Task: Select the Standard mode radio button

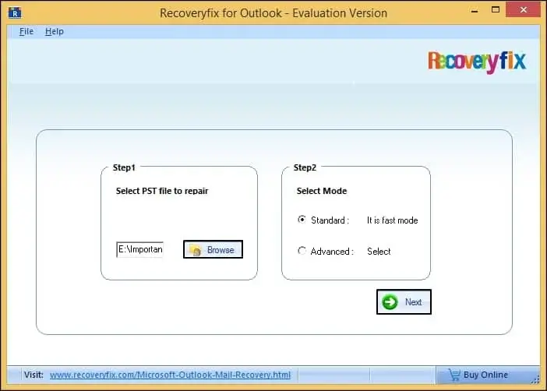Action: pyautogui.click(x=302, y=220)
